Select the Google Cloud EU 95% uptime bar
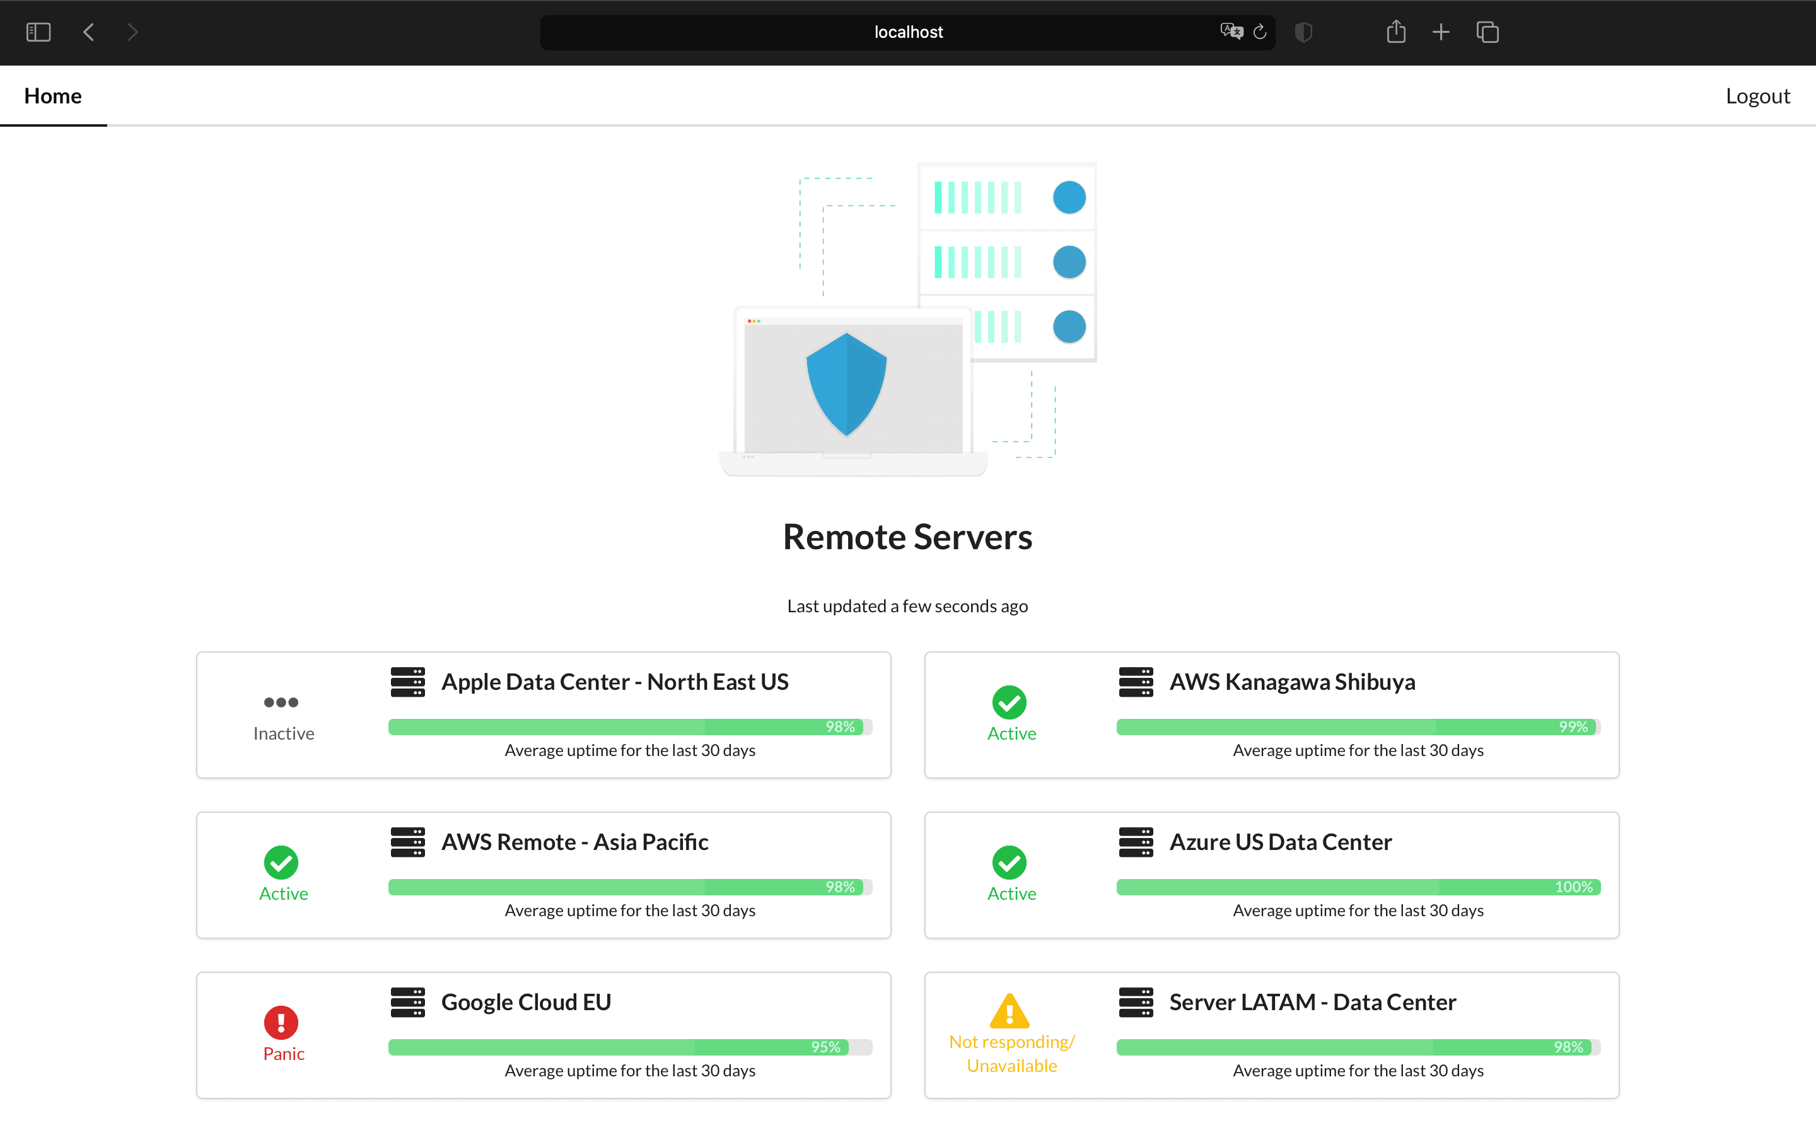This screenshot has width=1816, height=1135. tap(629, 1047)
